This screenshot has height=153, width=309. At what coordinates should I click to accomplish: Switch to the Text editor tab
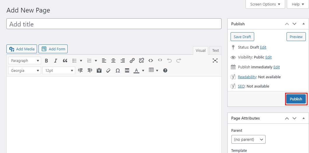pyautogui.click(x=216, y=51)
